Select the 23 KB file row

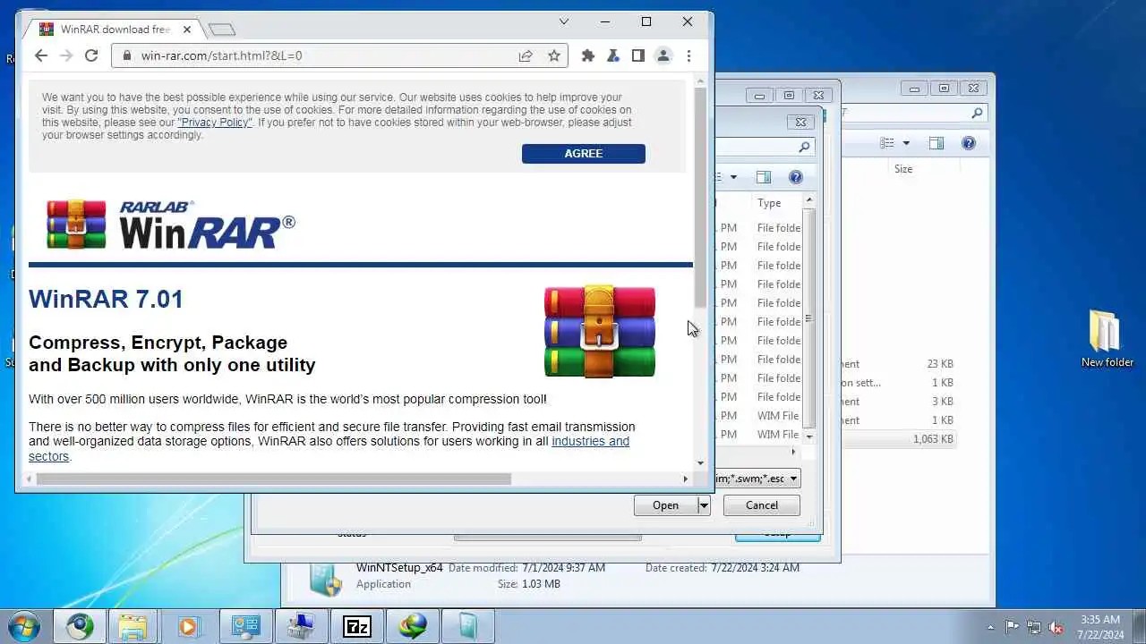point(900,364)
